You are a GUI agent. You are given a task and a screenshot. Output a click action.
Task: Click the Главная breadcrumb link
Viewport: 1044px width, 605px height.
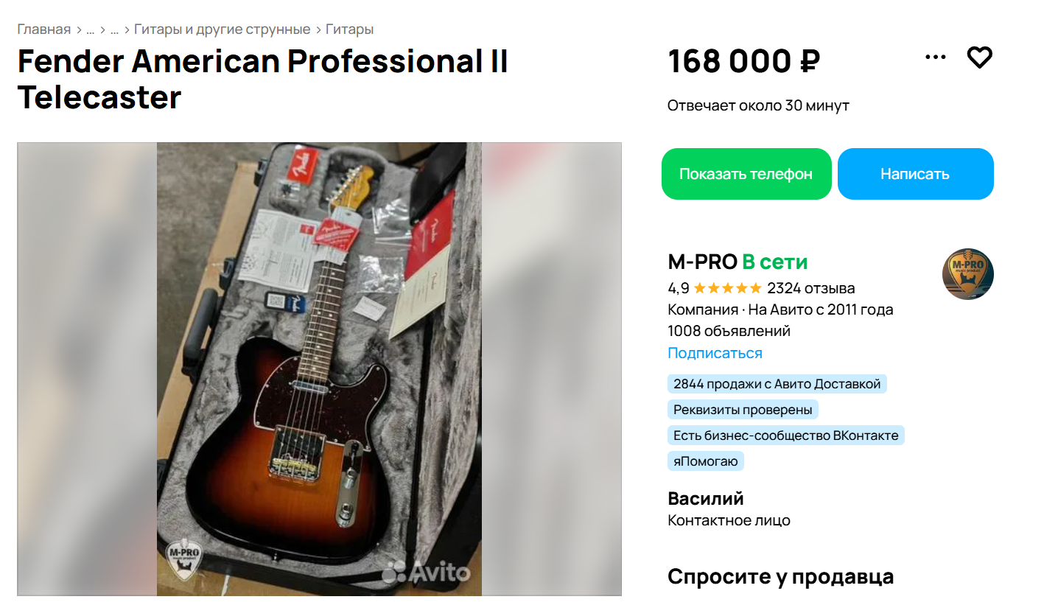(x=44, y=29)
